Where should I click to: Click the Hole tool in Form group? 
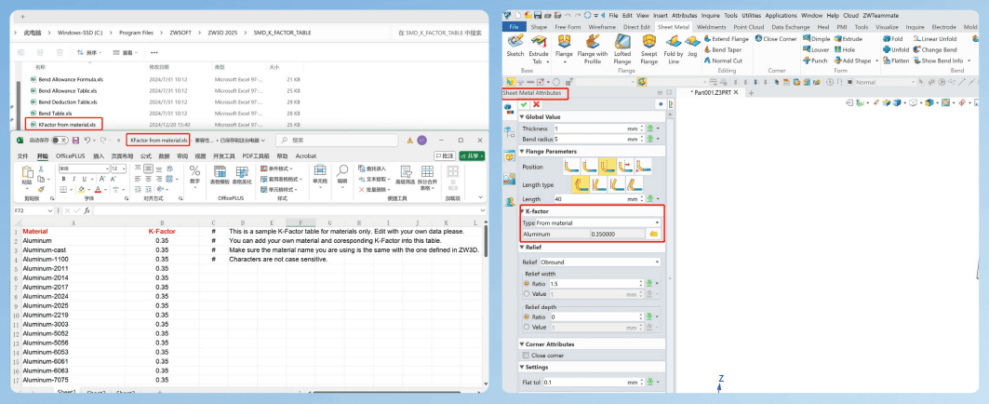[845, 50]
